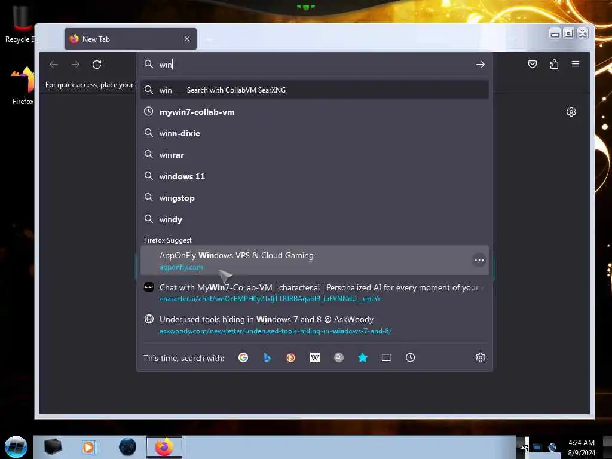The width and height of the screenshot is (612, 459).
Task: Open the Extensions puzzle icon
Action: (x=554, y=64)
